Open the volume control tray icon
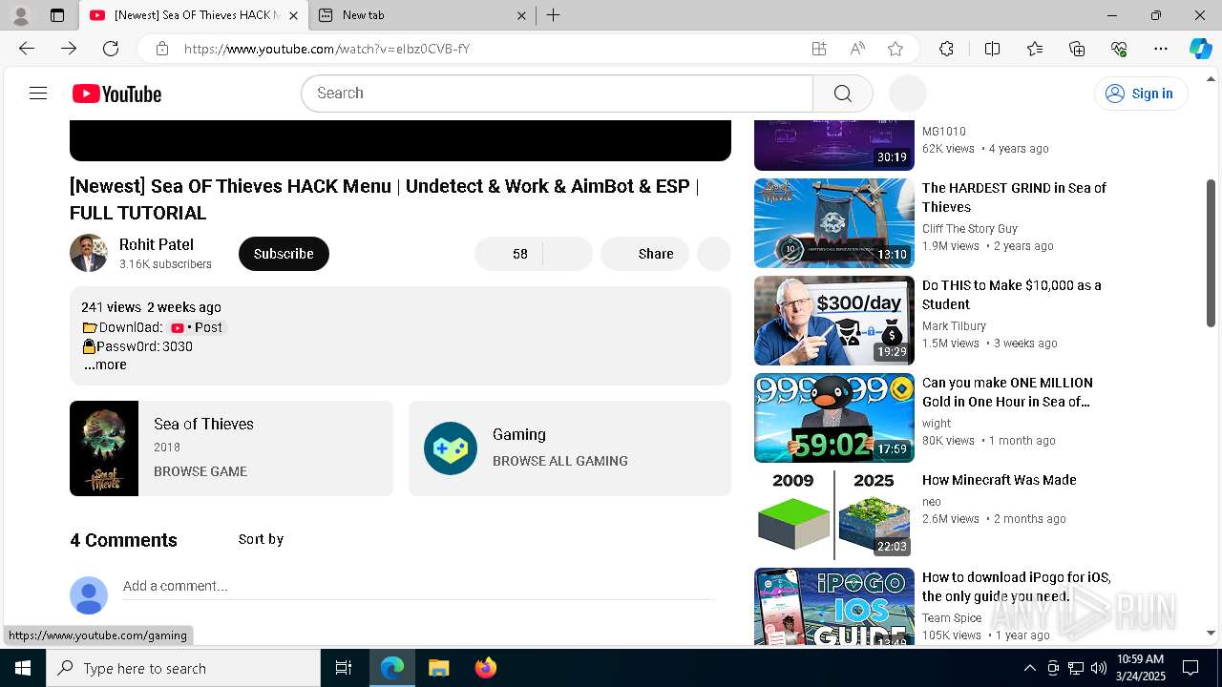 (1098, 668)
